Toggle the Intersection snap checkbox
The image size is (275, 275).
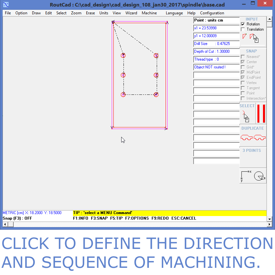click(243, 98)
